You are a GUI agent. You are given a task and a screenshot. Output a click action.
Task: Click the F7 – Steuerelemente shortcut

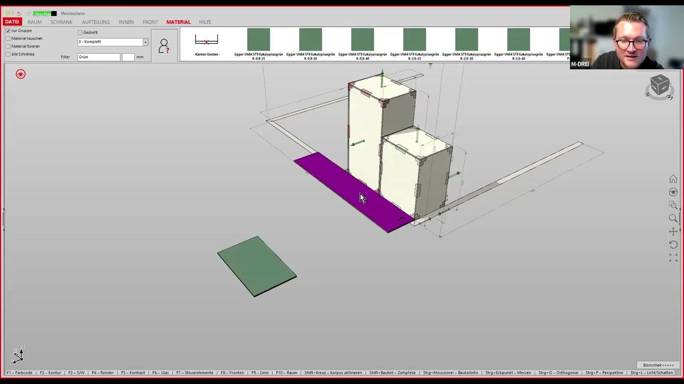(195, 373)
